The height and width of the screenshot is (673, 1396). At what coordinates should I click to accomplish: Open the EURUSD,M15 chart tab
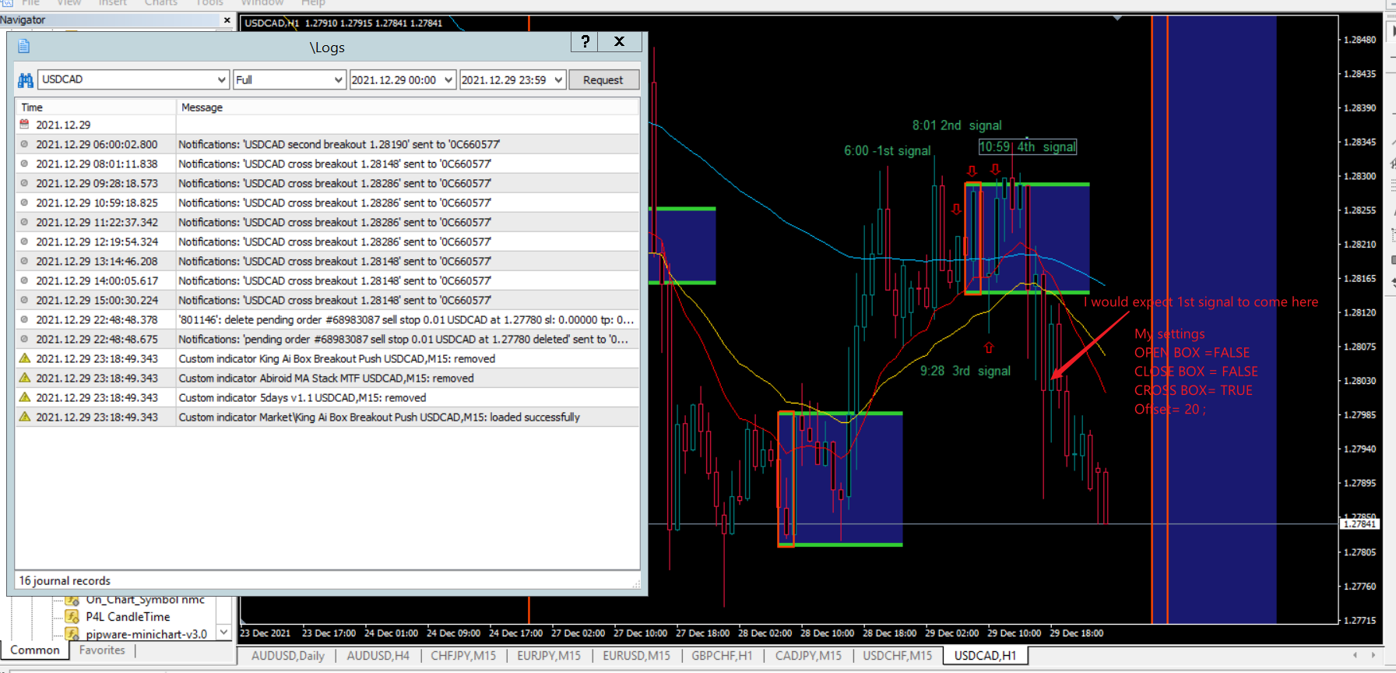(x=636, y=656)
